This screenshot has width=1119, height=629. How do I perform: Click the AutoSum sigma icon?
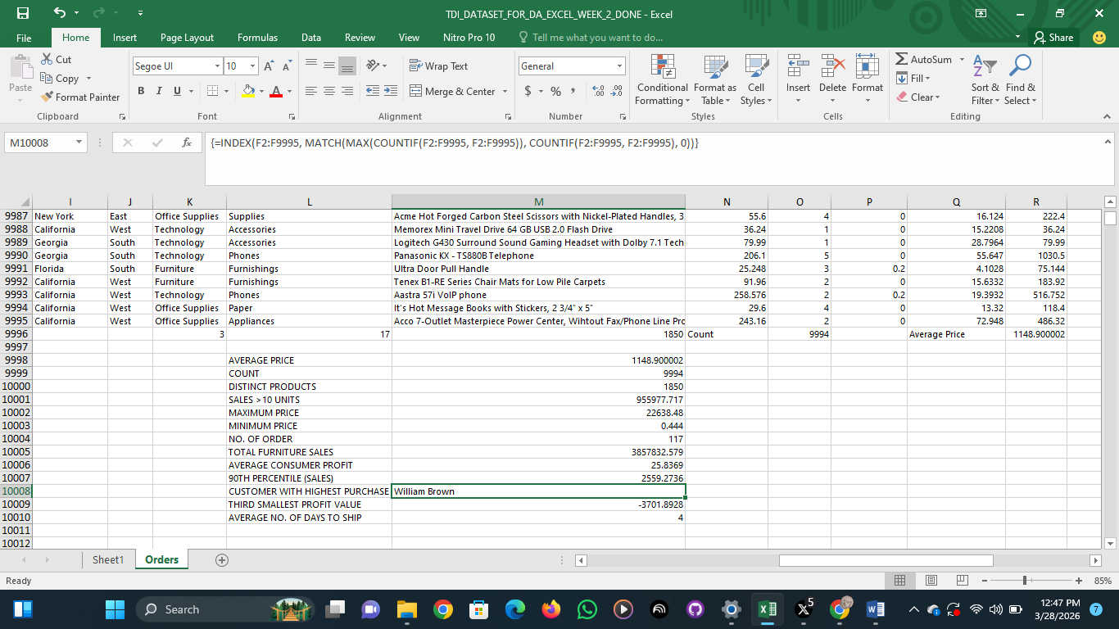pyautogui.click(x=902, y=60)
